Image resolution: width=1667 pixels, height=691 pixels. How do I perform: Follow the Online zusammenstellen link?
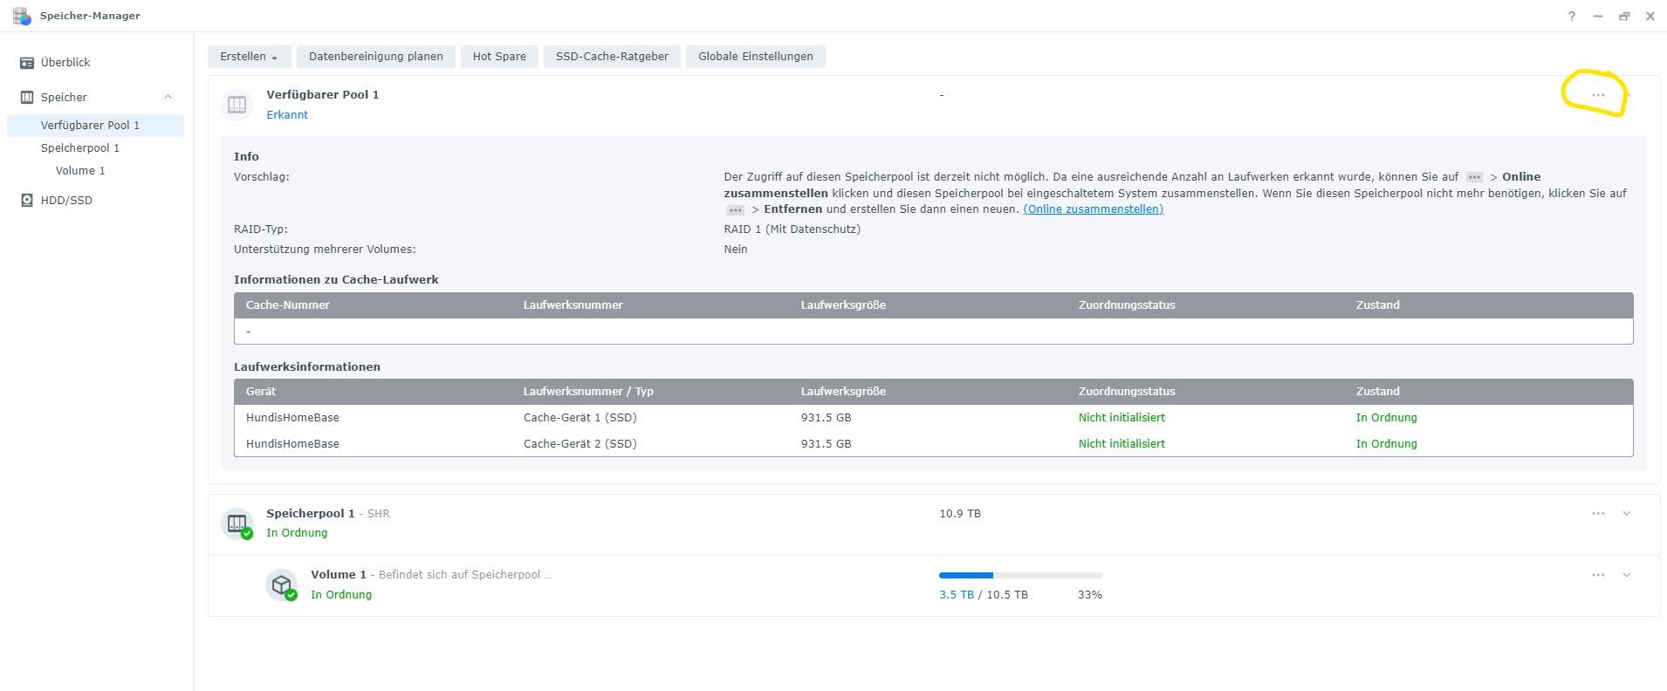(x=1093, y=209)
